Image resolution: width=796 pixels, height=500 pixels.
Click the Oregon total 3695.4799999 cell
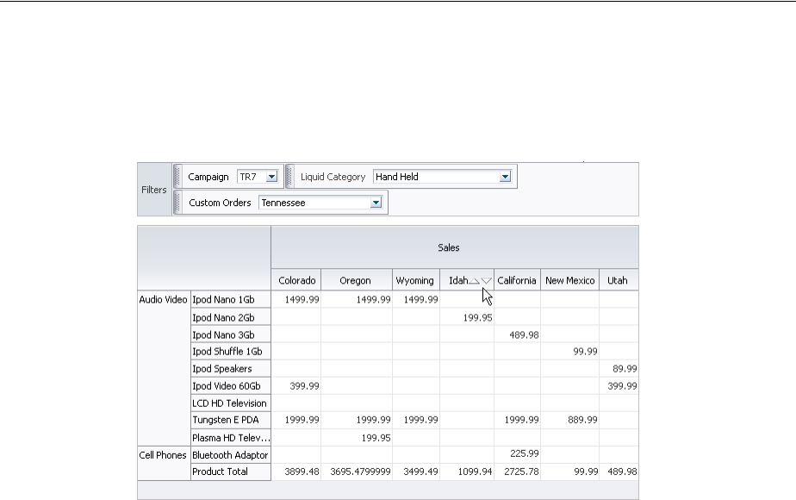pyautogui.click(x=357, y=472)
